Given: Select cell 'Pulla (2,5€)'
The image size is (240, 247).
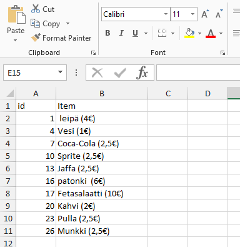Looking at the screenshot, I should coord(102,218).
